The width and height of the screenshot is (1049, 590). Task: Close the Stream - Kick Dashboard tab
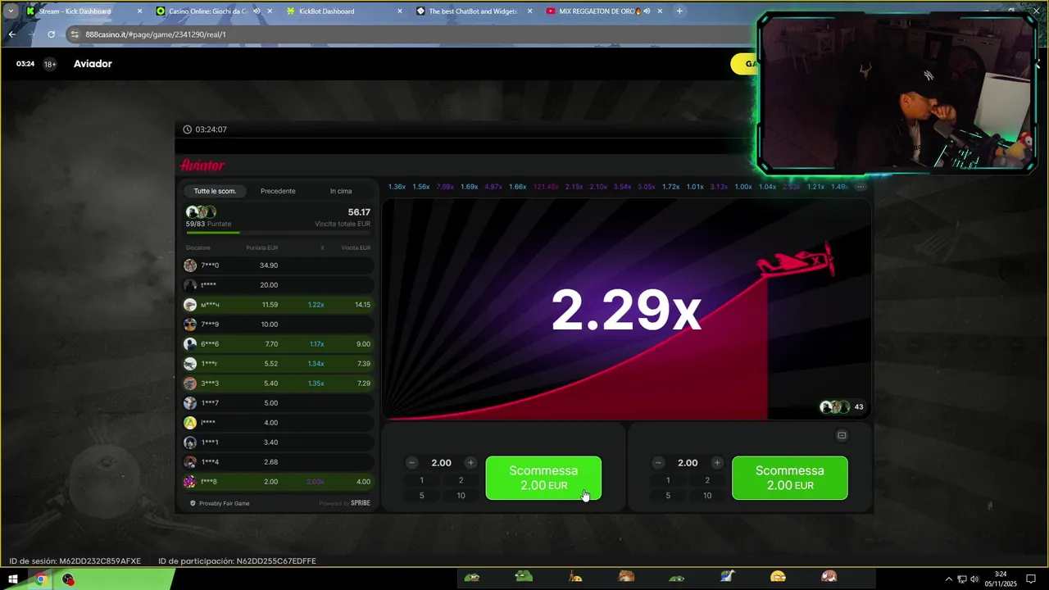[139, 11]
